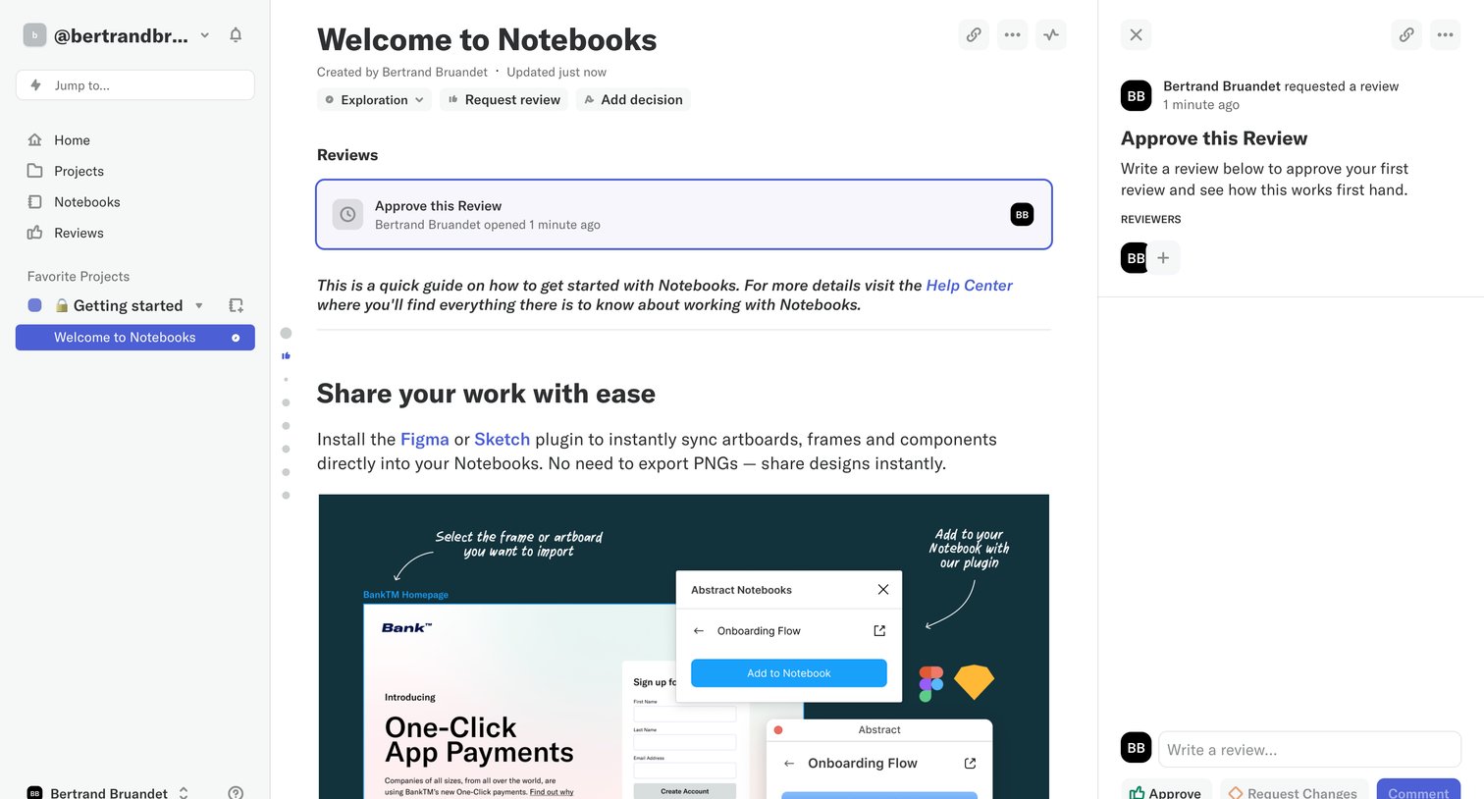Click the thumbs-up outline marker
1484x799 pixels.
point(286,356)
